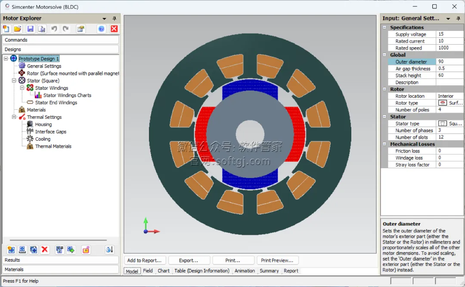Open the Commands section bar
Screen dimensions: 465x287
tap(61, 40)
